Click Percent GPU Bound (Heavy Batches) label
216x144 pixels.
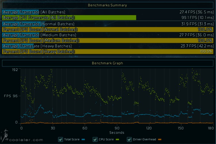[x=39, y=52]
